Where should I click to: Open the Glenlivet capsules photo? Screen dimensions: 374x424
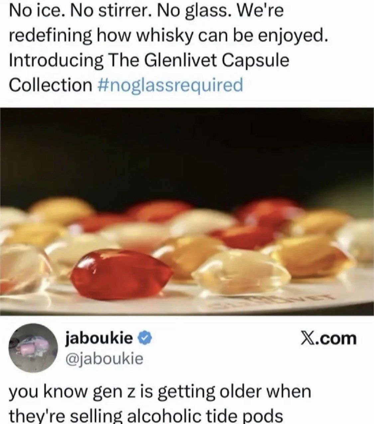[187, 211]
